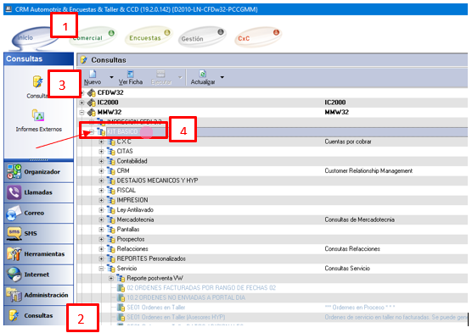
Task: Click the Ver Ficha toolbar button
Action: tap(131, 78)
